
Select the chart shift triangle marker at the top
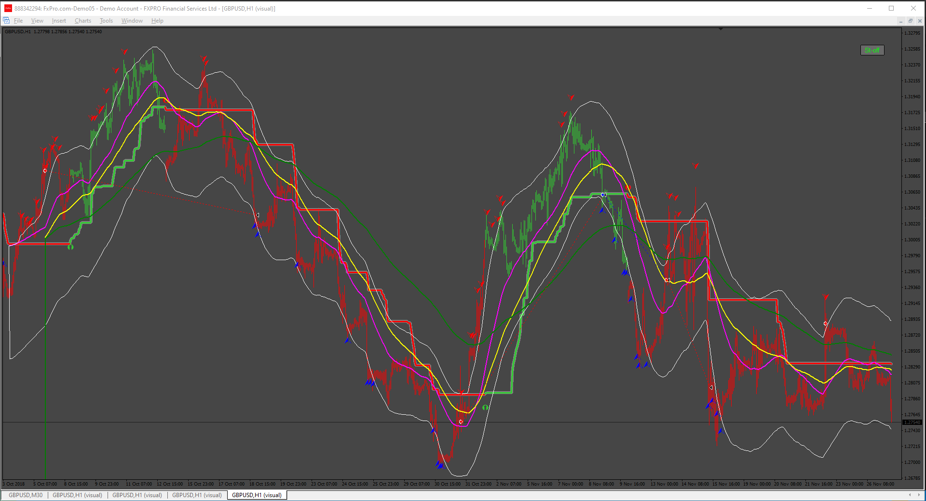pos(721,29)
